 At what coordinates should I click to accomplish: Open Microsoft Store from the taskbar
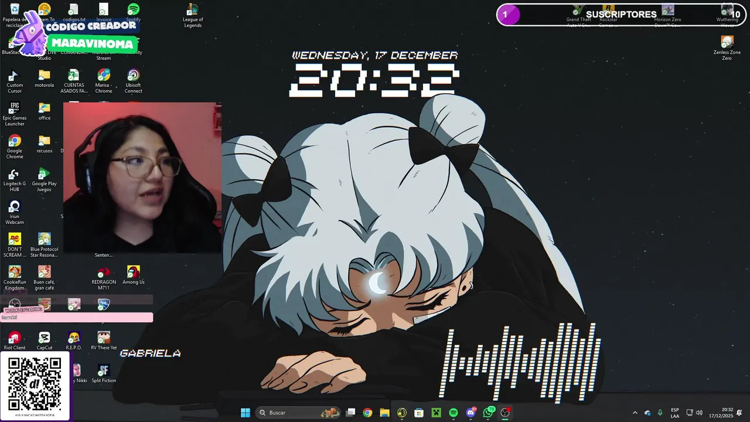[419, 413]
